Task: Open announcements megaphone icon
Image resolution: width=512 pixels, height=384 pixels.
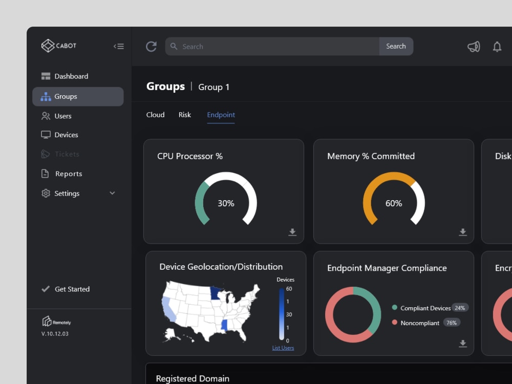Action: click(x=474, y=47)
